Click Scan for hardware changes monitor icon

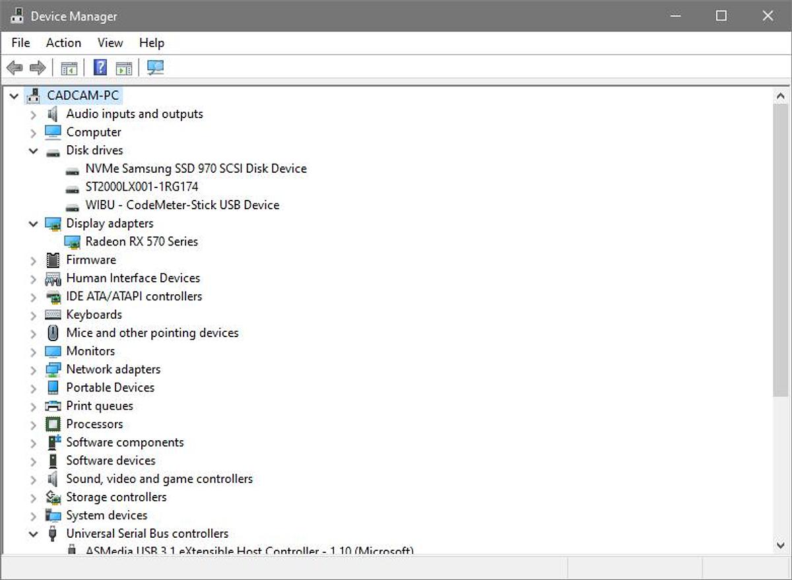click(x=156, y=68)
